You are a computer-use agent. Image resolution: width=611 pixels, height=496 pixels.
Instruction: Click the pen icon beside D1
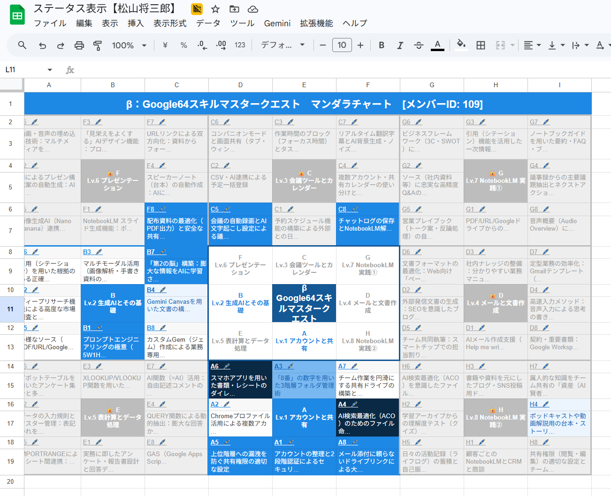(x=482, y=328)
